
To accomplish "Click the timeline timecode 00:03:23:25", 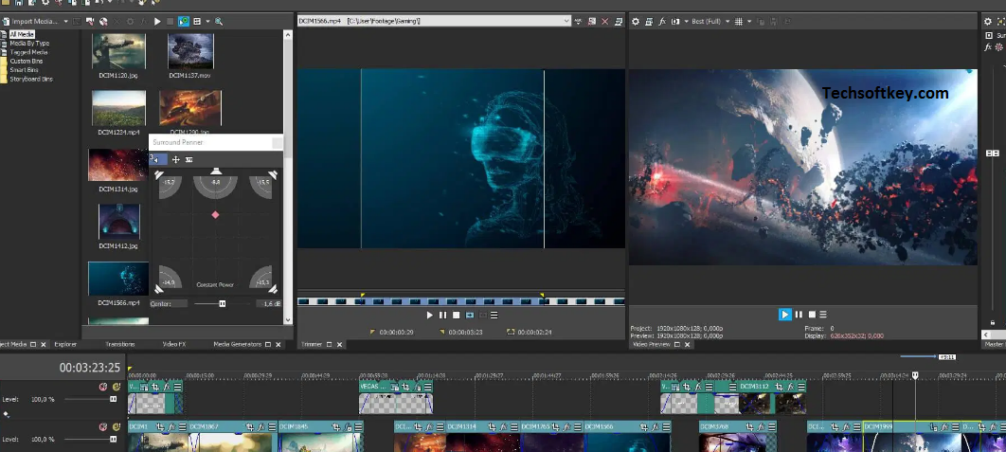I will pos(90,368).
